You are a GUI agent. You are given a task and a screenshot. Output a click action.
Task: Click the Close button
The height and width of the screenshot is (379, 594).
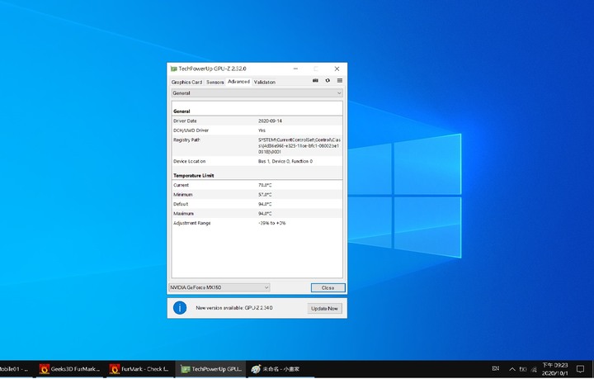[328, 288]
